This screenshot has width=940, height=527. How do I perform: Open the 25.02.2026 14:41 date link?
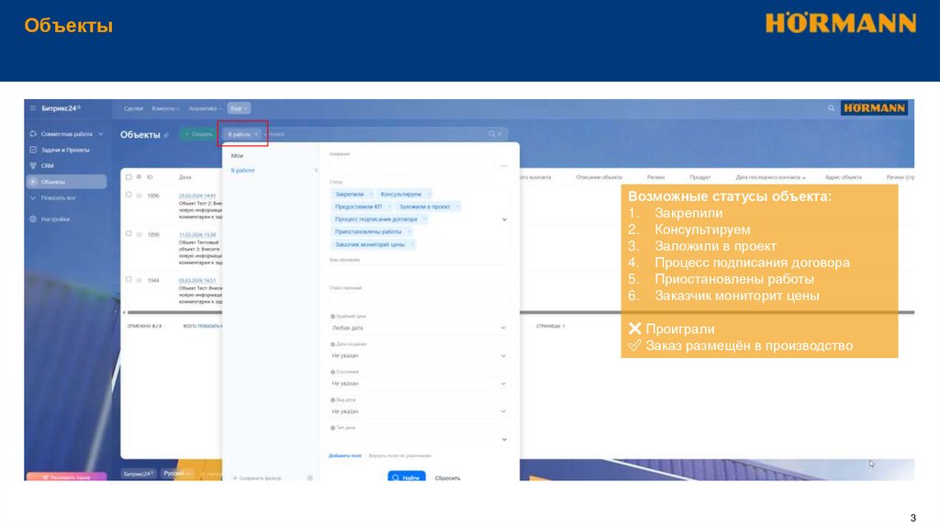(197, 196)
